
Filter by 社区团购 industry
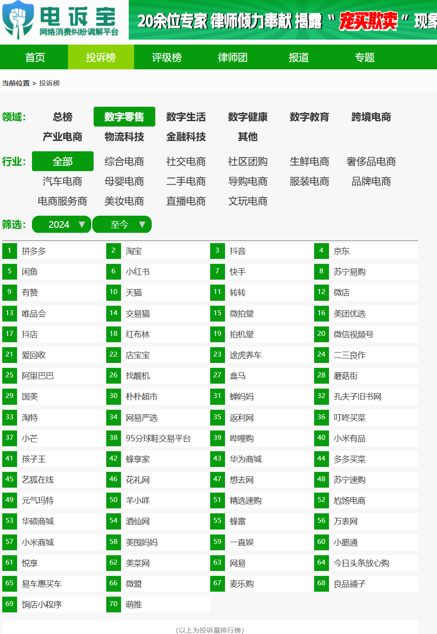(248, 162)
